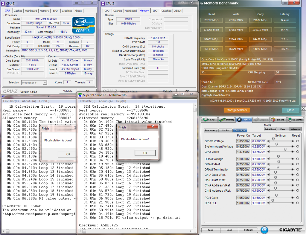Click the blue Set button in EasyTune
306x235 pixels.
[x=264, y=230]
